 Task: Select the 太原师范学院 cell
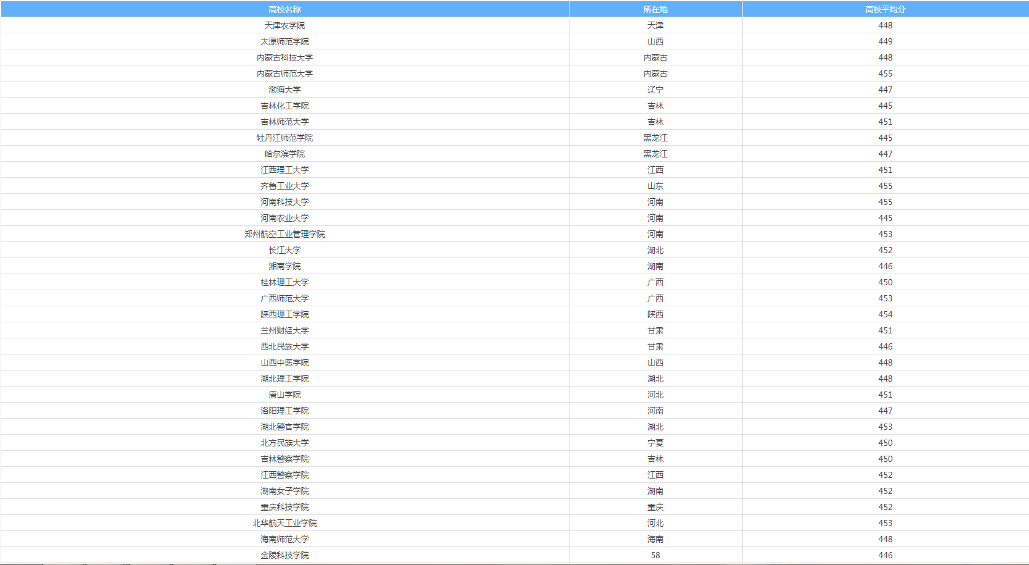pos(284,41)
